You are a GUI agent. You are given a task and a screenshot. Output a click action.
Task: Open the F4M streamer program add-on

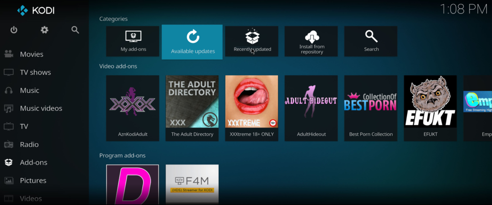tap(192, 185)
